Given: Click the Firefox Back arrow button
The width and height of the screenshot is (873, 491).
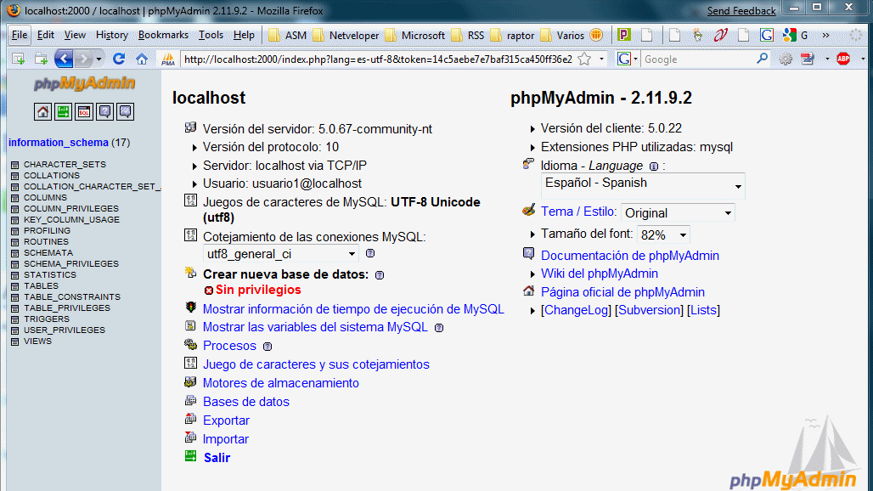Looking at the screenshot, I should click(64, 59).
